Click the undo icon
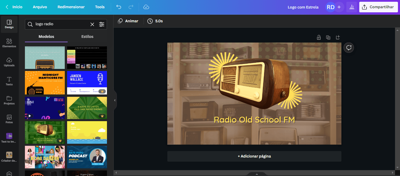 (x=118, y=7)
